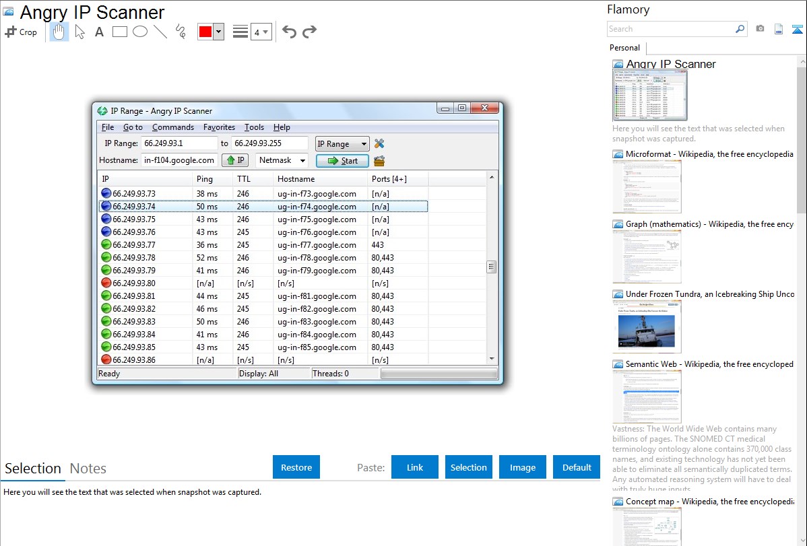The height and width of the screenshot is (546, 807).
Task: Click the Hostname input field
Action: (179, 160)
